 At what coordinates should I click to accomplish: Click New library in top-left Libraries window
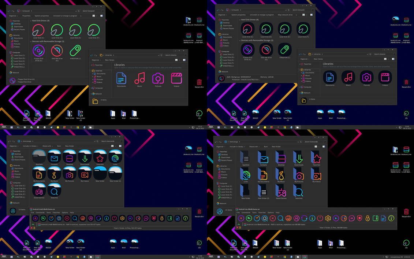pos(109,60)
